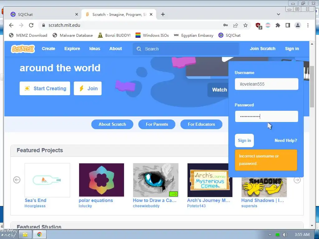Image resolution: width=319 pixels, height=239 pixels.
Task: Close the SQ!Chat tab
Action: (77, 14)
